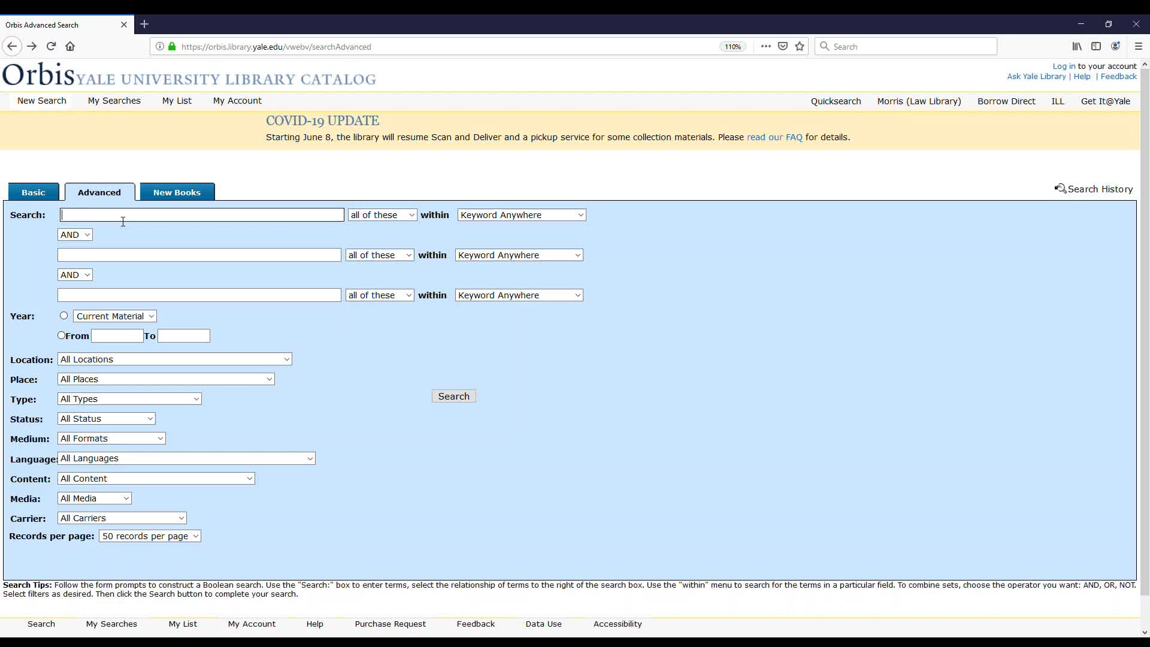Expand the All Formats medium dropdown
Screen dimensions: 1150x647
[x=111, y=439]
